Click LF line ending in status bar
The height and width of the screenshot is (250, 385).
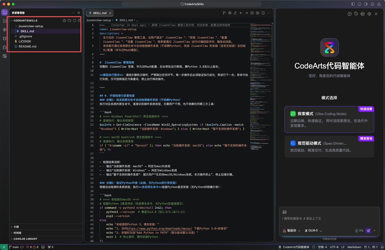pyautogui.click(x=343, y=247)
